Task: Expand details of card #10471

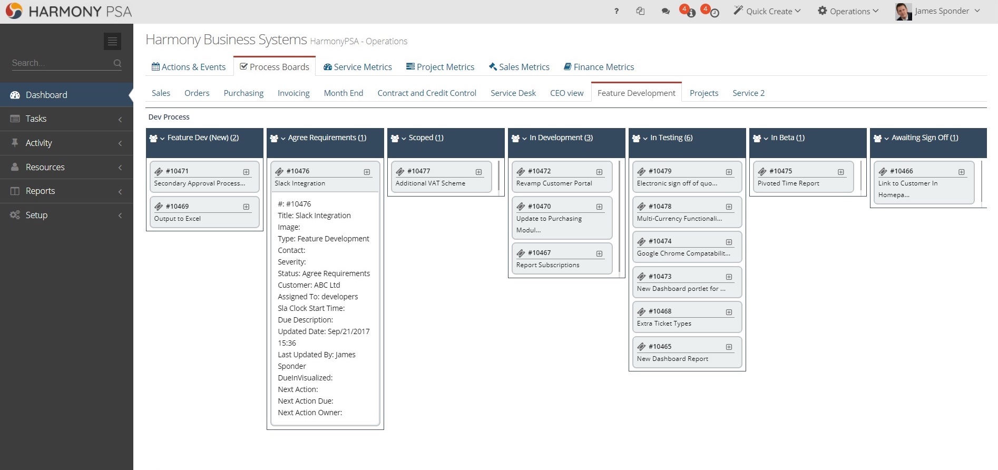Action: tap(246, 172)
